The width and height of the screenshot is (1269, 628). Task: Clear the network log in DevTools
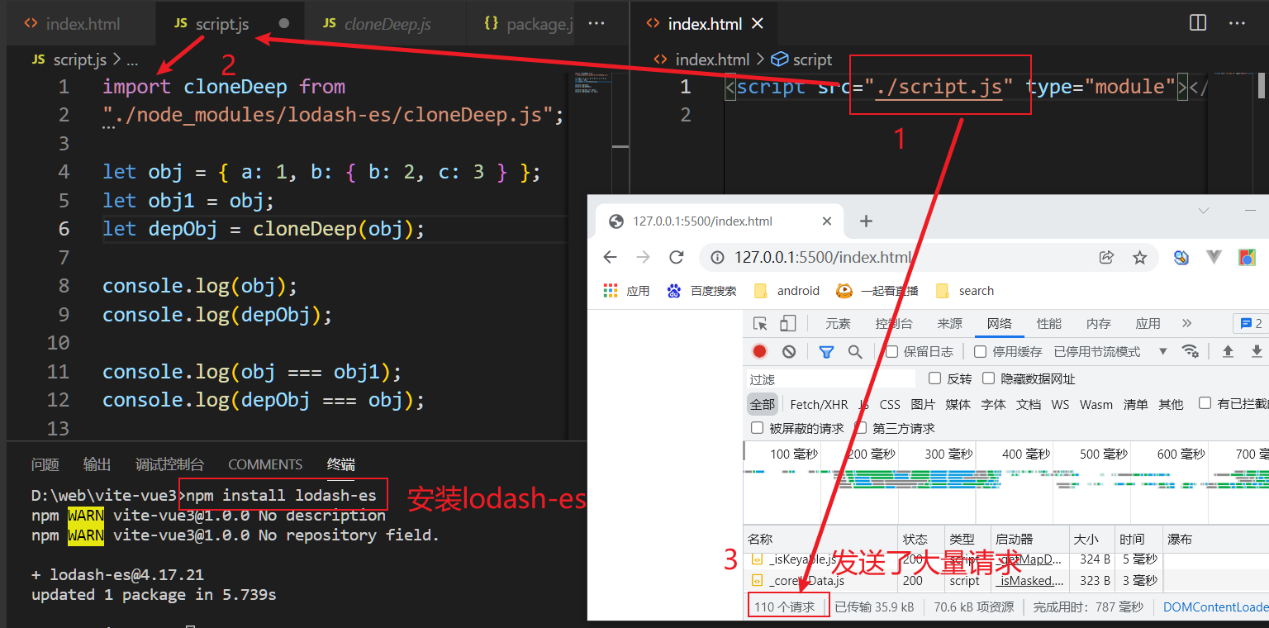[x=789, y=351]
